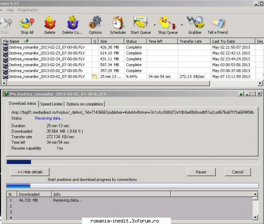Switch to the Download status tab
The height and width of the screenshot is (224, 264).
tap(23, 103)
